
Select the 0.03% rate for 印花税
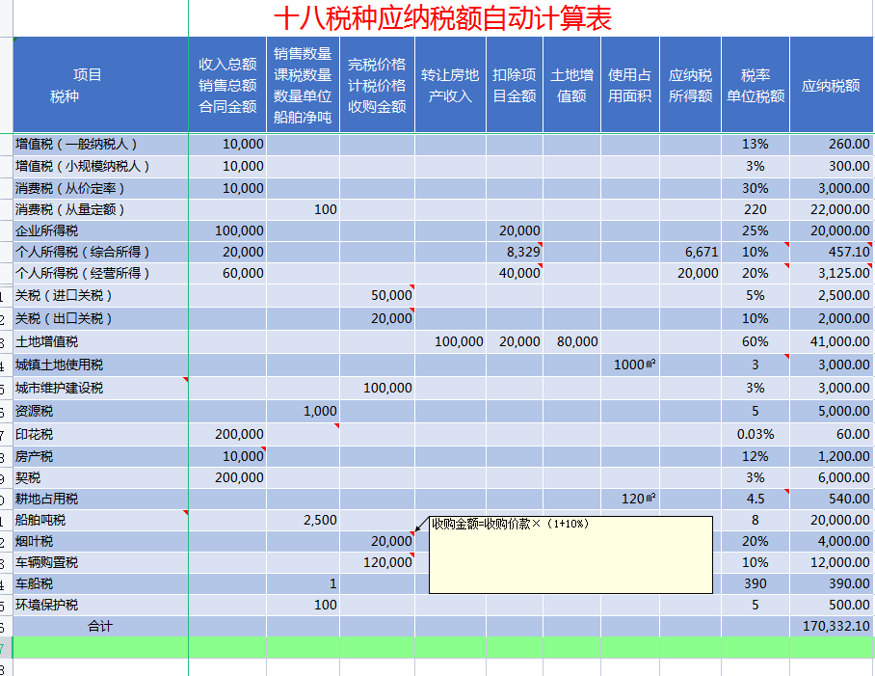coord(755,434)
